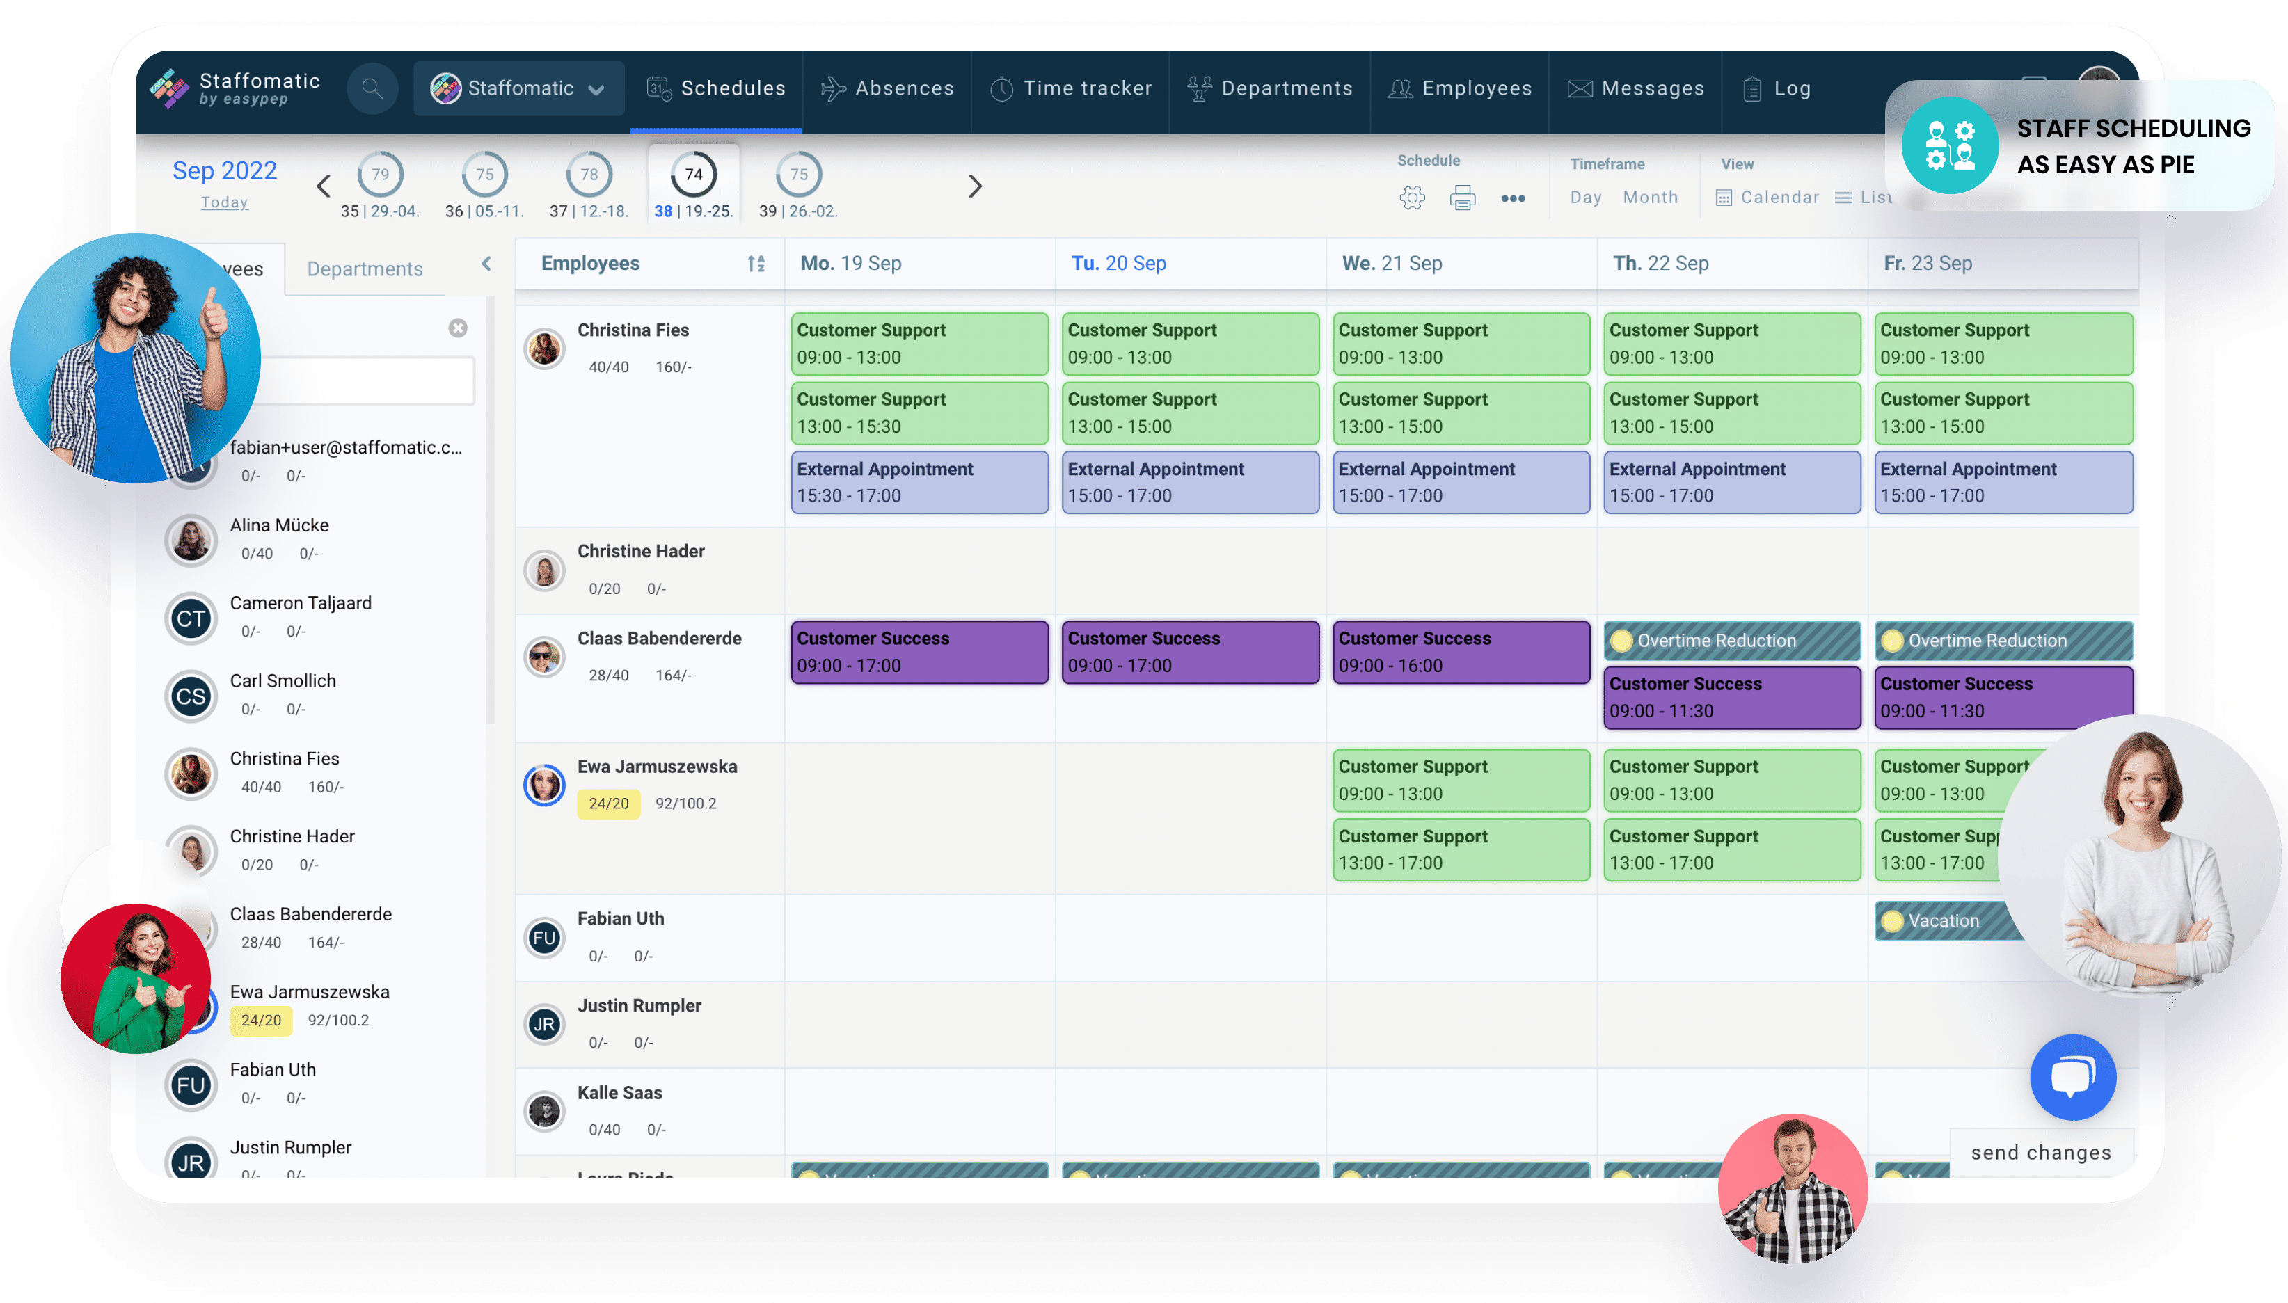
Task: Click Ewa Jarmuszewska avatar in schedule grid
Action: (544, 785)
